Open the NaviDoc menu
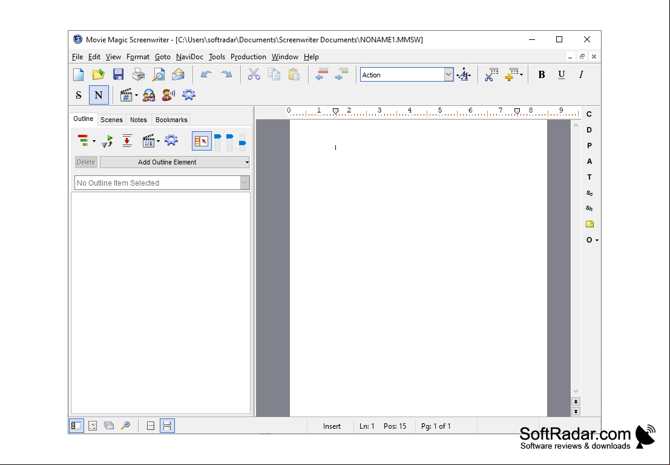Image resolution: width=670 pixels, height=465 pixels. [189, 57]
